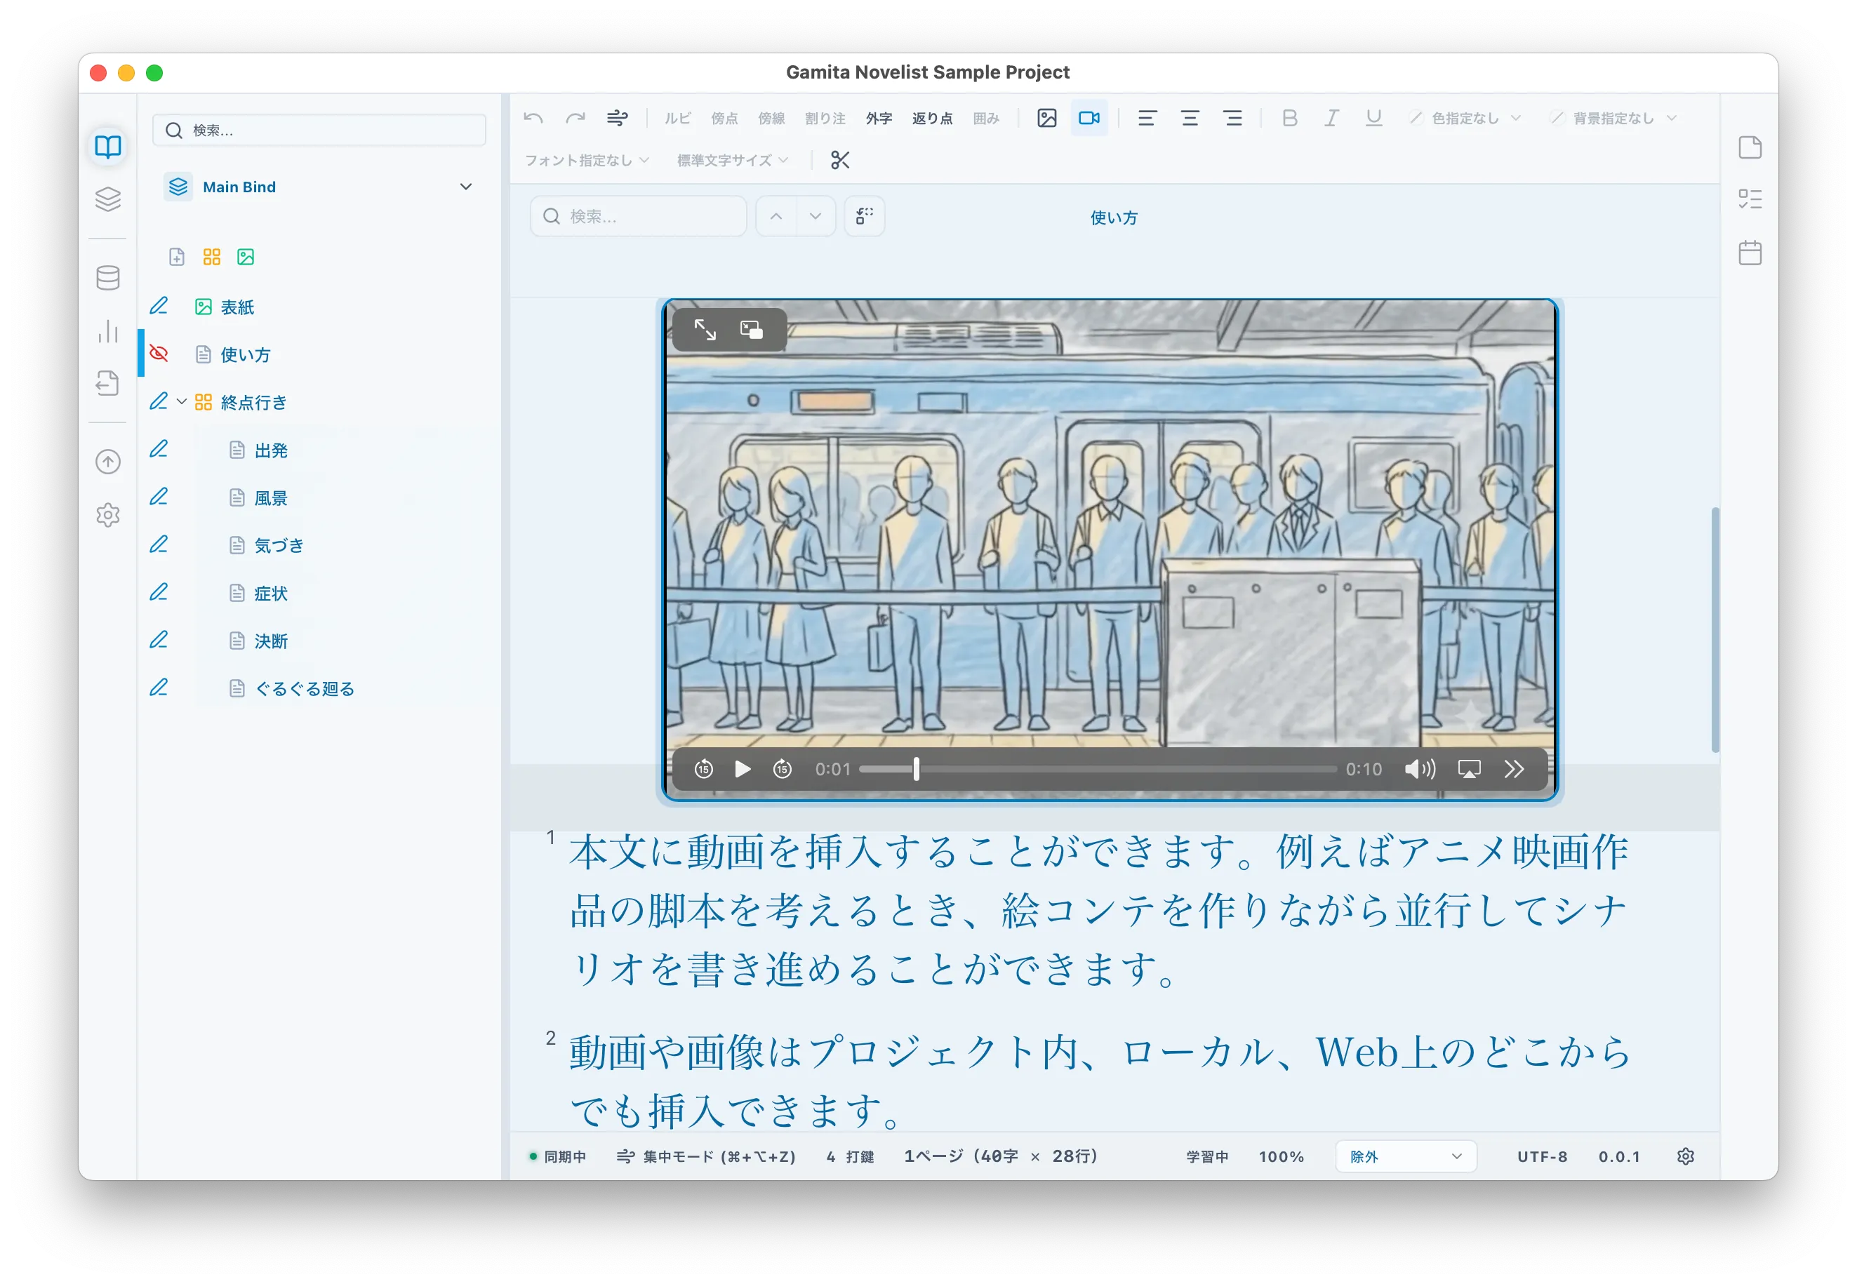Click the scissors split icon
Viewport: 1857px width, 1284px height.
[x=840, y=160]
